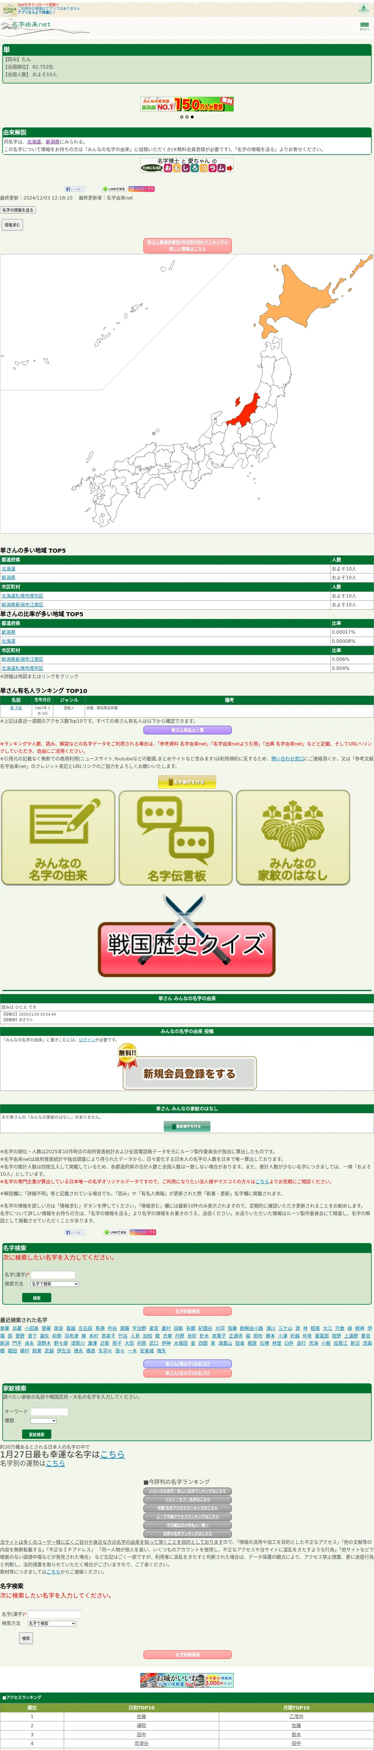Open 検索方法 dropdown in bottom 名字検索
The height and width of the screenshot is (1750, 374).
[x=52, y=1624]
